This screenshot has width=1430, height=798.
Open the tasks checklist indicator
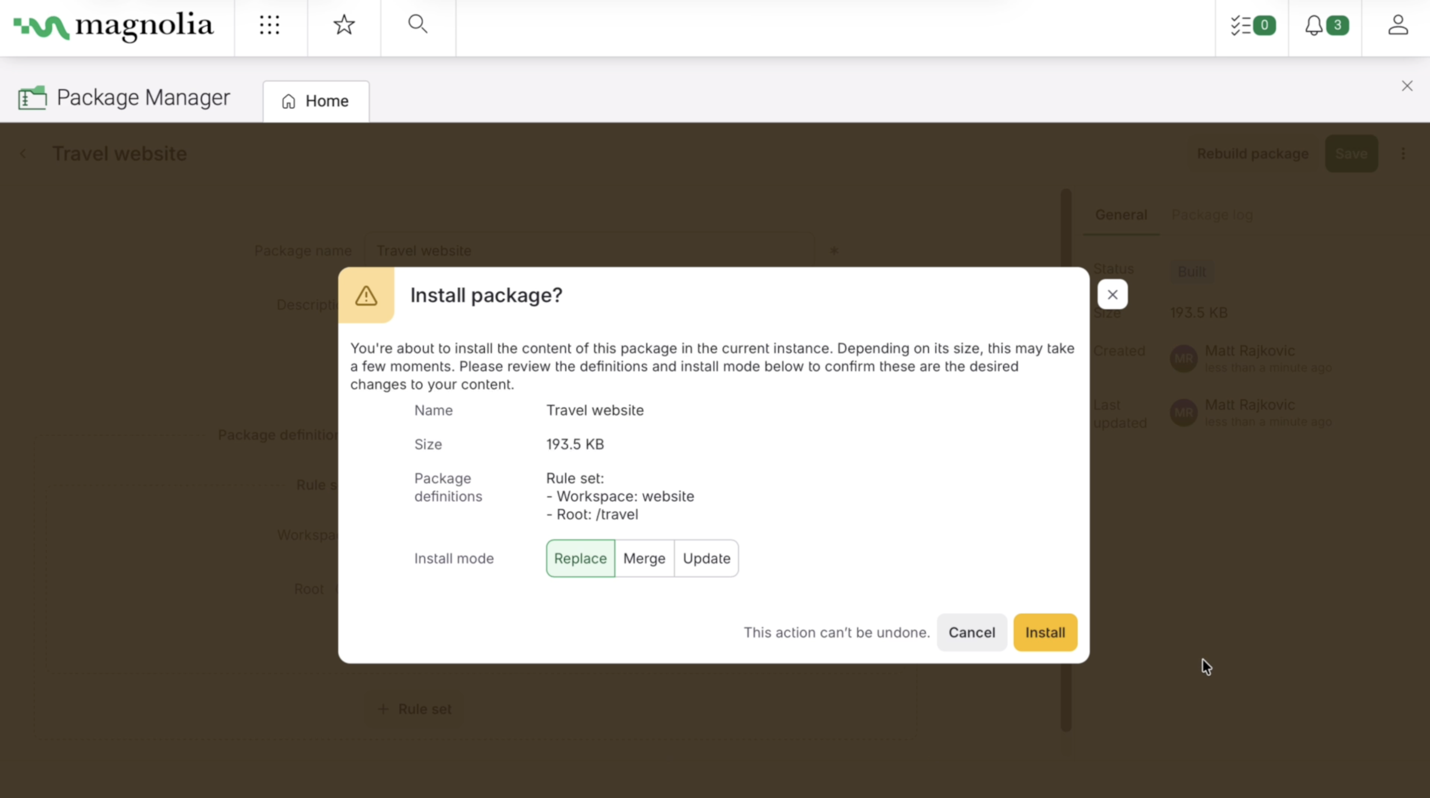(x=1252, y=25)
